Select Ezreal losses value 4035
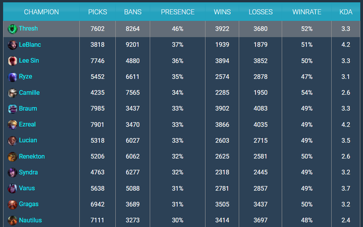Viewport: 363px width, 227px height. 260,125
